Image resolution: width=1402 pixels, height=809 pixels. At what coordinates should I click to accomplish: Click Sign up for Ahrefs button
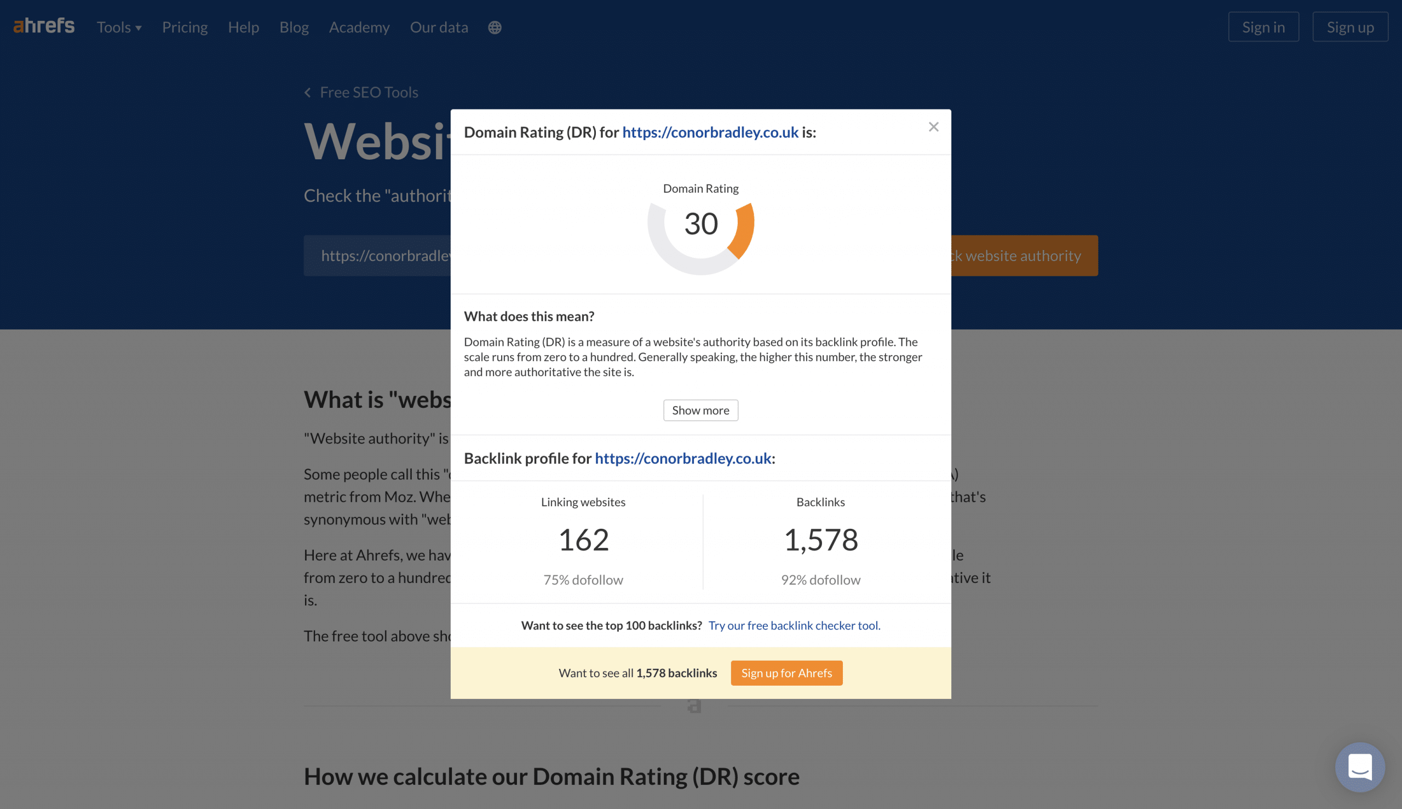[786, 673]
